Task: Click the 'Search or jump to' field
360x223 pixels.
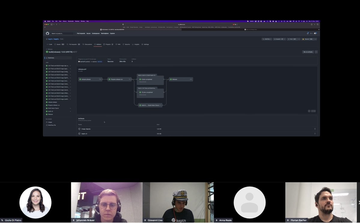Action: click(62, 33)
